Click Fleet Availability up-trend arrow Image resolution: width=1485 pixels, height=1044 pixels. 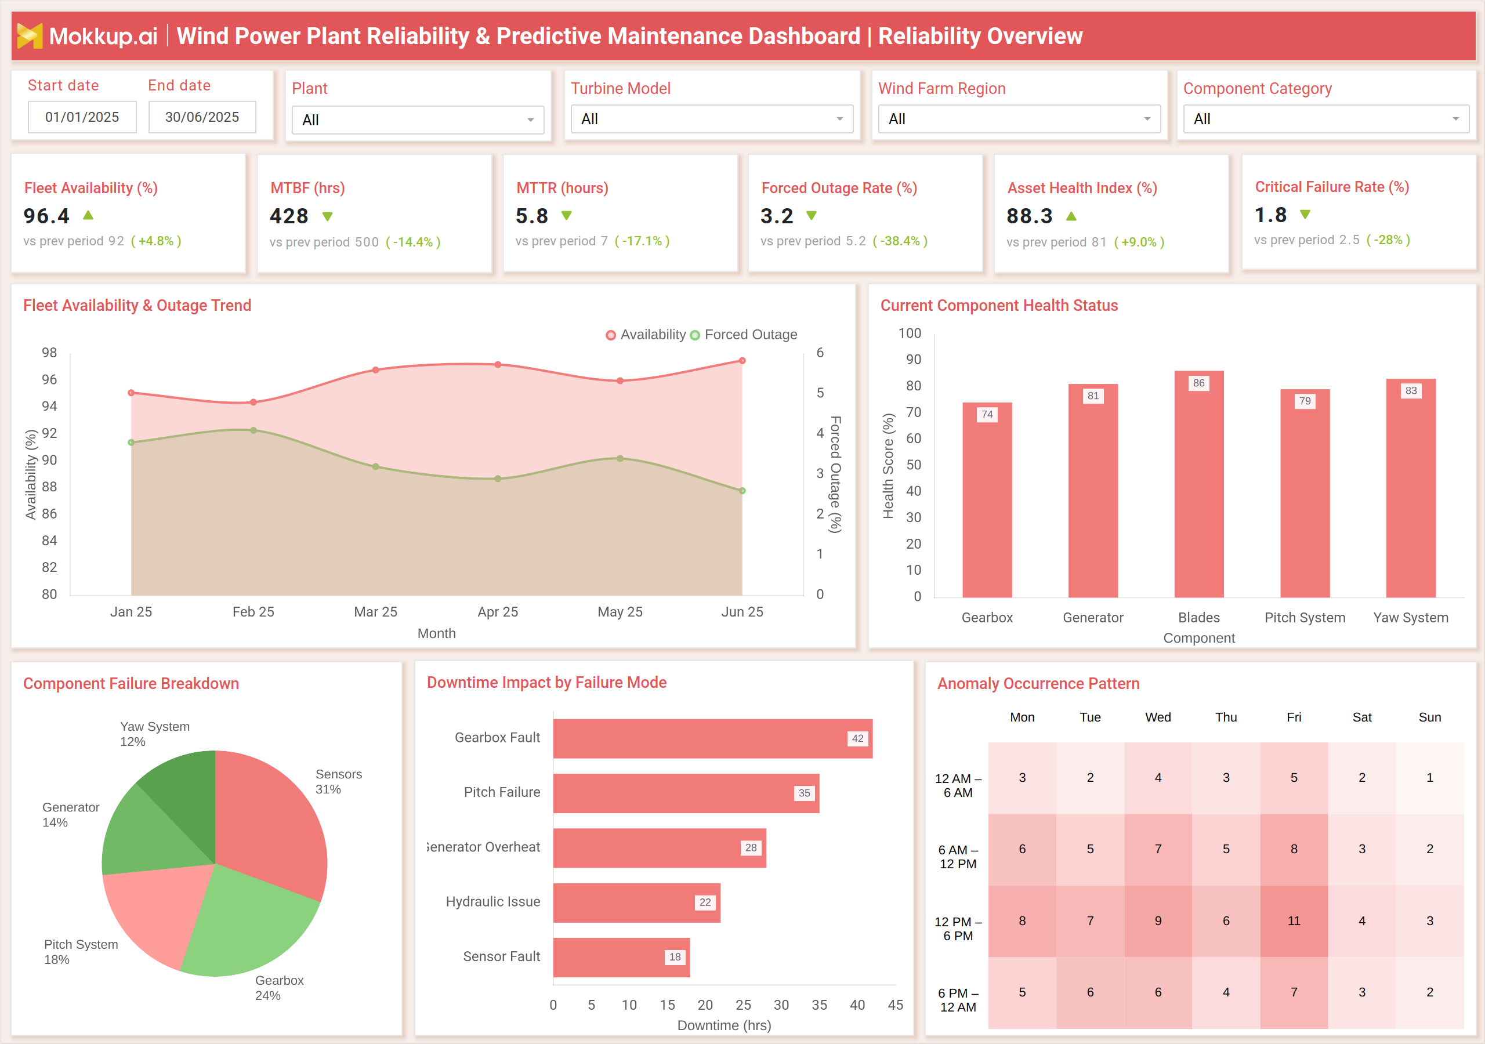(89, 215)
